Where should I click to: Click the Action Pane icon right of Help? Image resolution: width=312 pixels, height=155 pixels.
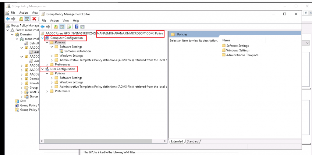pyautogui.click(x=82, y=26)
